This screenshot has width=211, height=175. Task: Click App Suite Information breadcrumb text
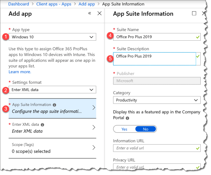point(123,4)
